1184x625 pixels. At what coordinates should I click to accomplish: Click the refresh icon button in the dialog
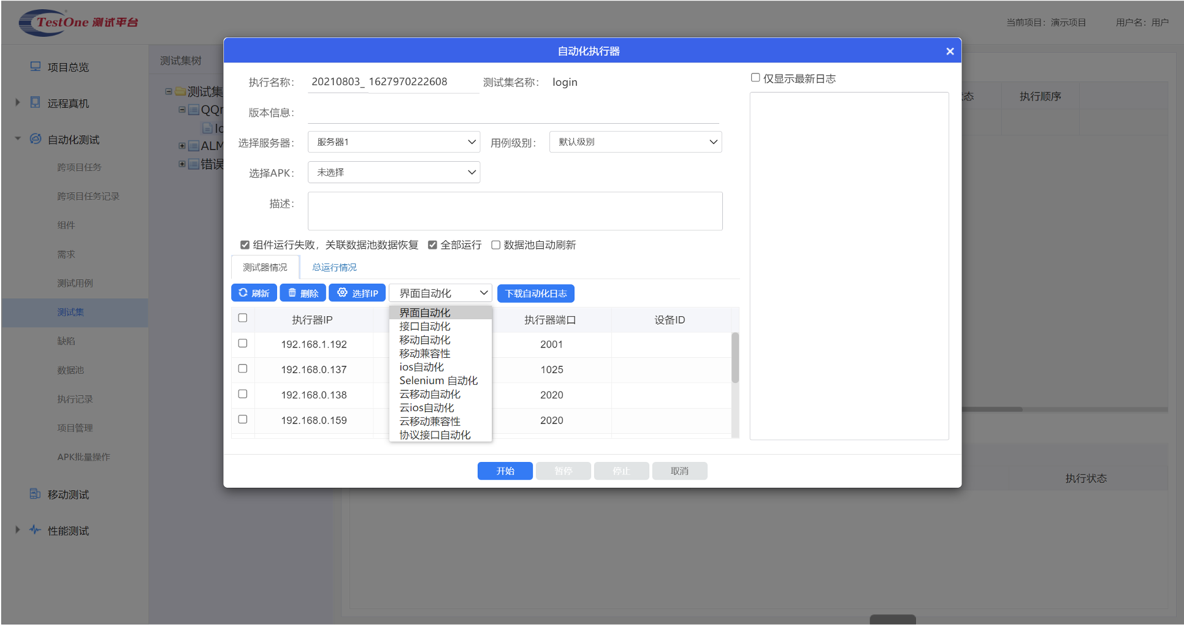[x=254, y=293]
